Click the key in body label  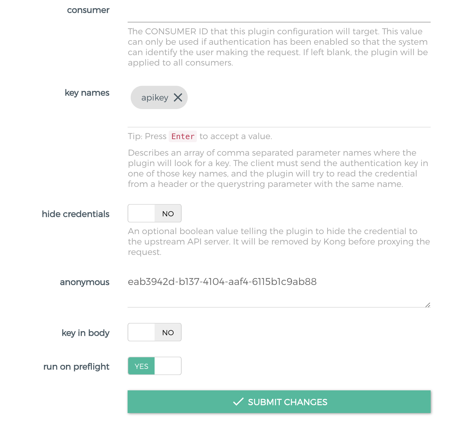click(x=85, y=333)
